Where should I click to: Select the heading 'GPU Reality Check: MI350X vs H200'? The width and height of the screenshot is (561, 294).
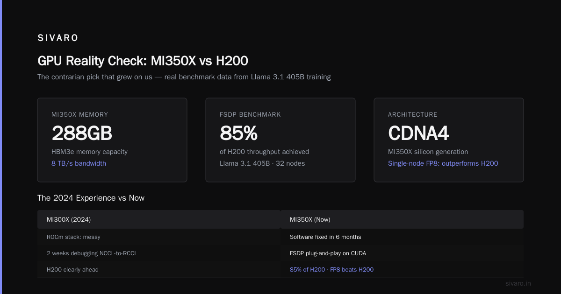pyautogui.click(x=143, y=61)
